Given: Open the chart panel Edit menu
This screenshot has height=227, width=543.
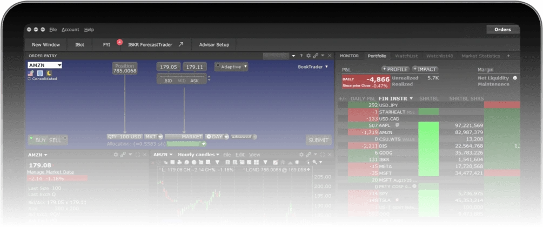Looking at the screenshot, I should (240, 155).
